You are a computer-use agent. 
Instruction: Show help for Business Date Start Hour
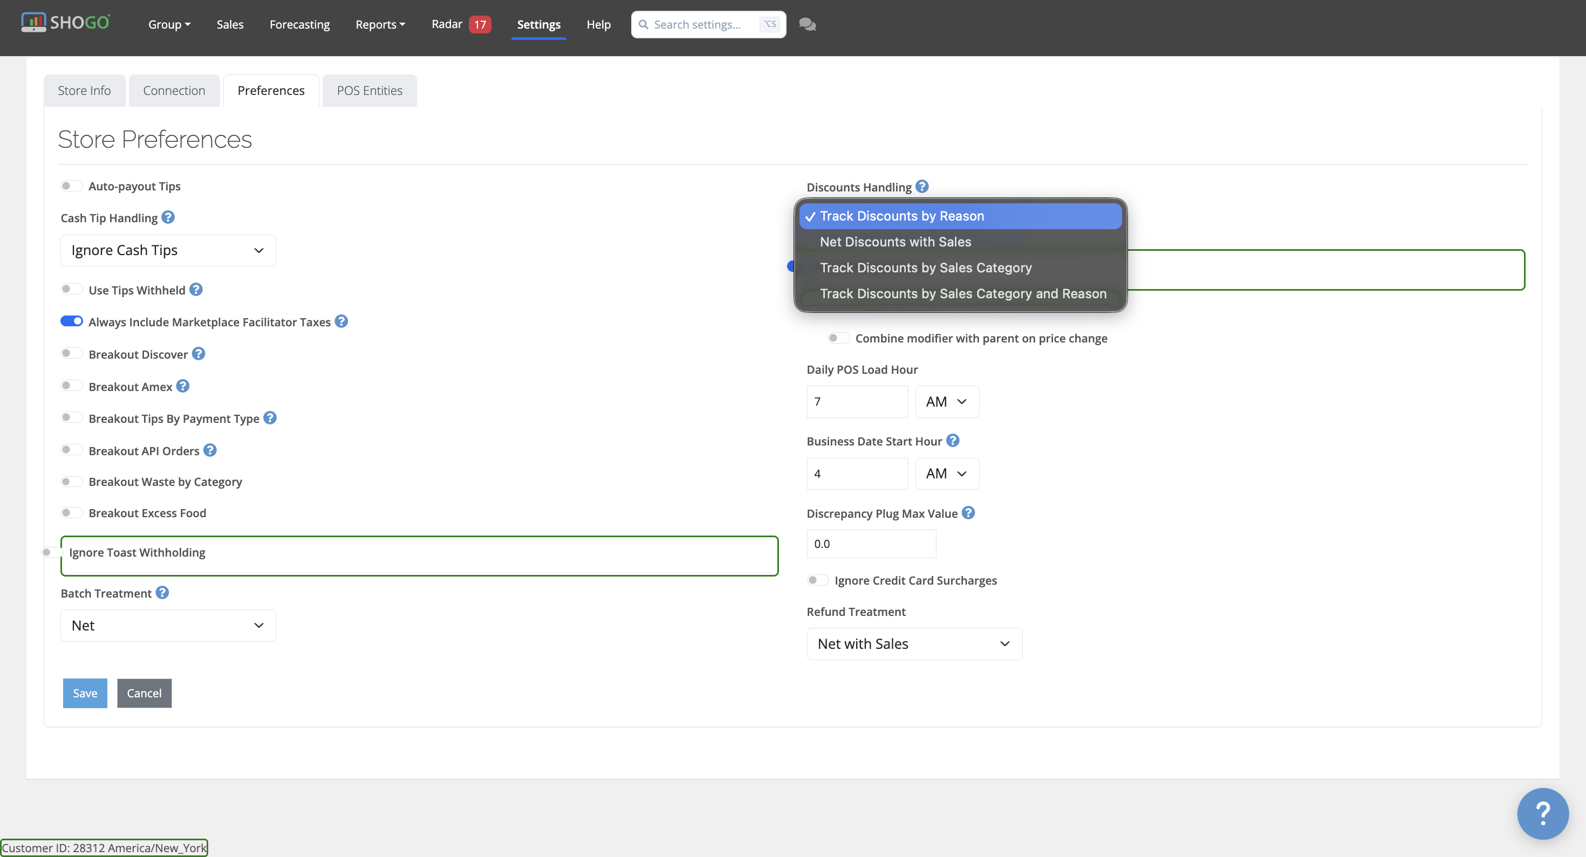click(x=953, y=440)
